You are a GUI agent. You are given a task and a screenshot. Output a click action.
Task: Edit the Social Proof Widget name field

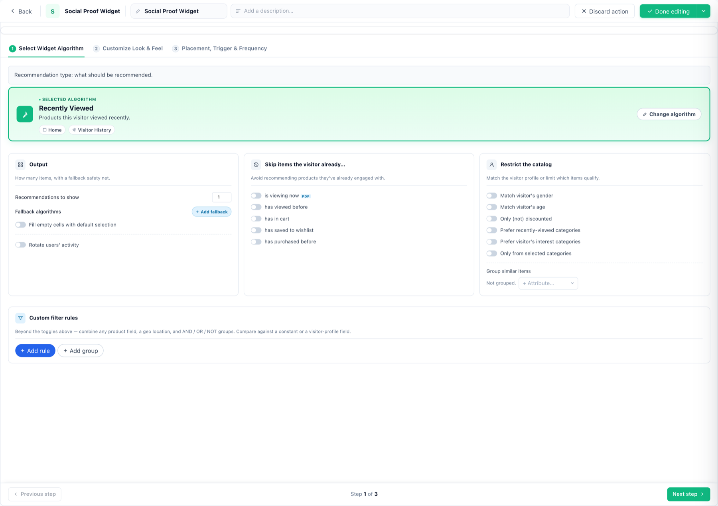click(179, 11)
